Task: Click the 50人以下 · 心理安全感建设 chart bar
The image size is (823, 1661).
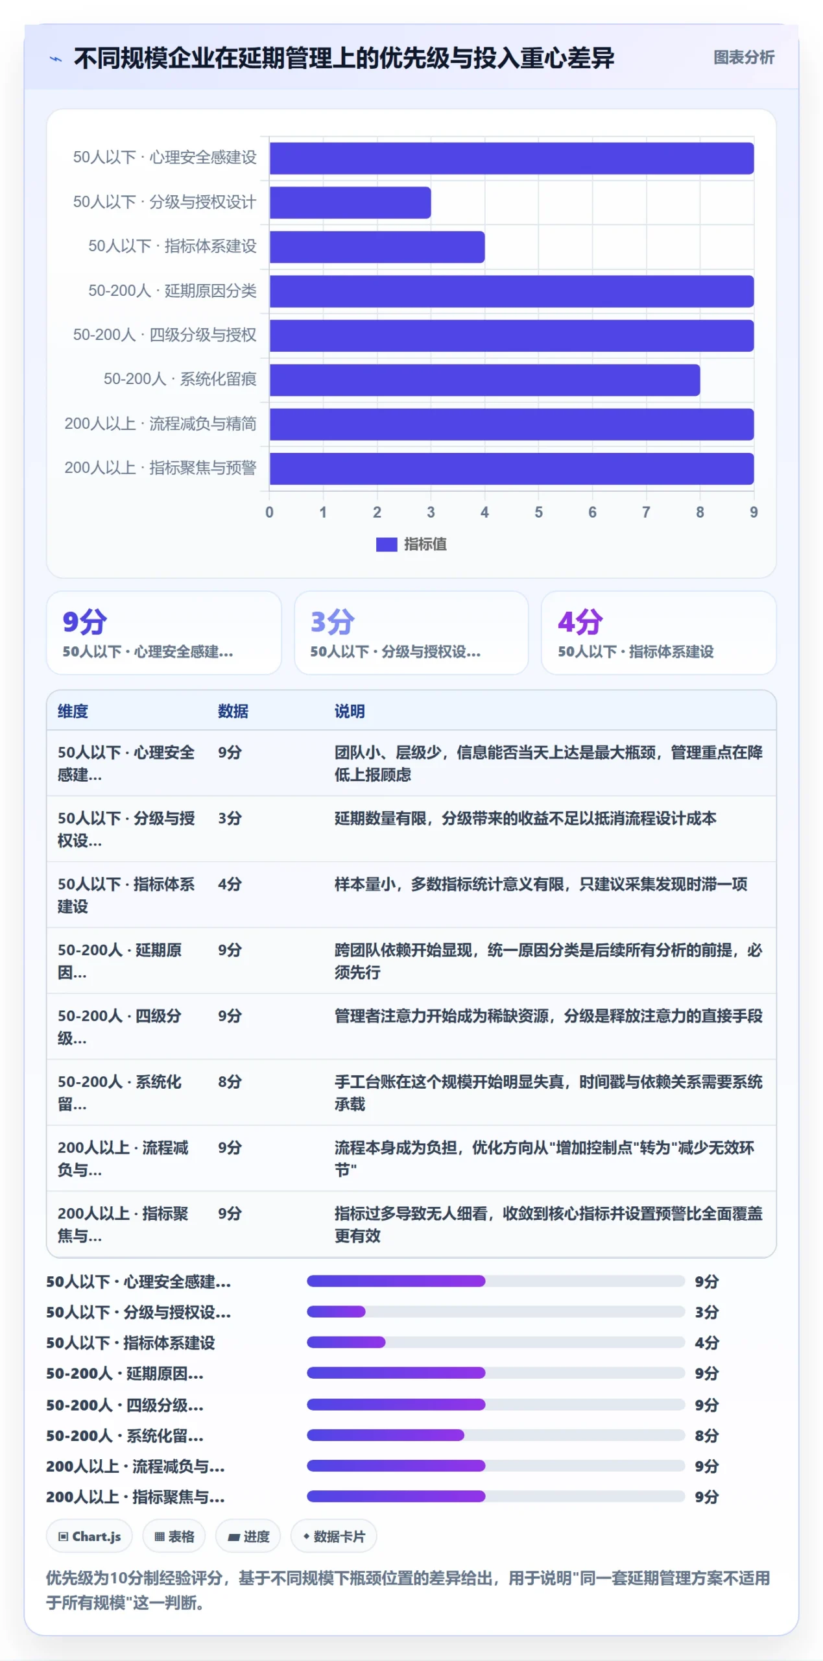Action: [512, 158]
